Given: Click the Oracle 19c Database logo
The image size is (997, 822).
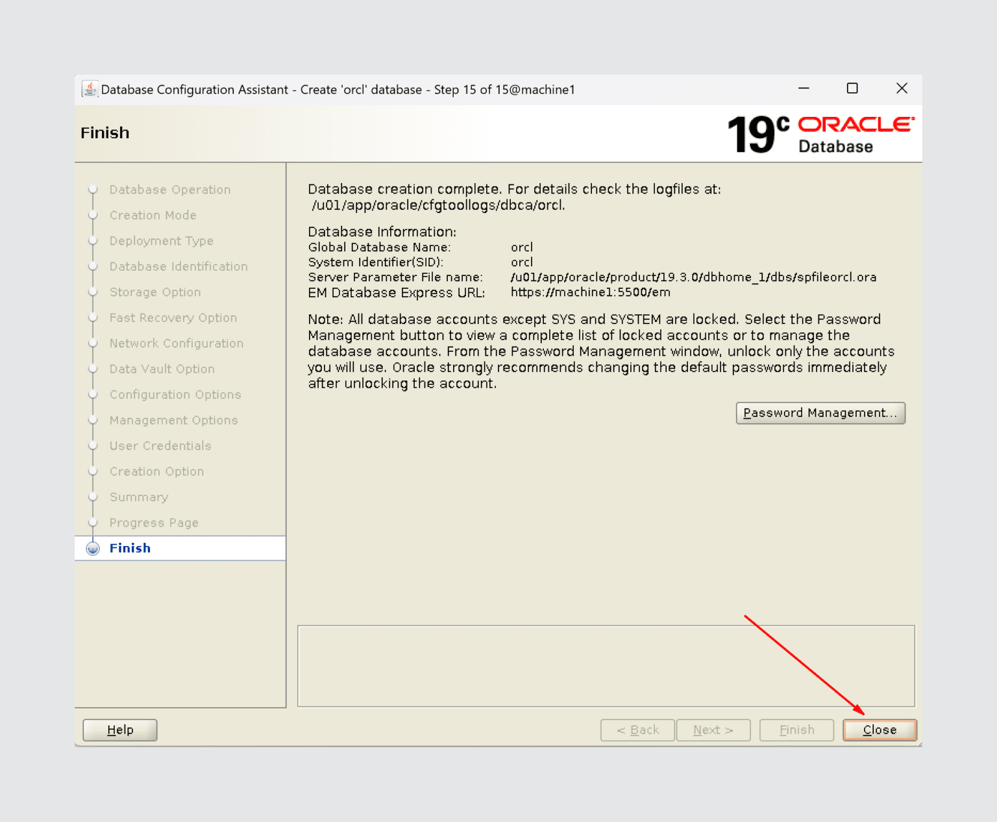Looking at the screenshot, I should (x=820, y=134).
